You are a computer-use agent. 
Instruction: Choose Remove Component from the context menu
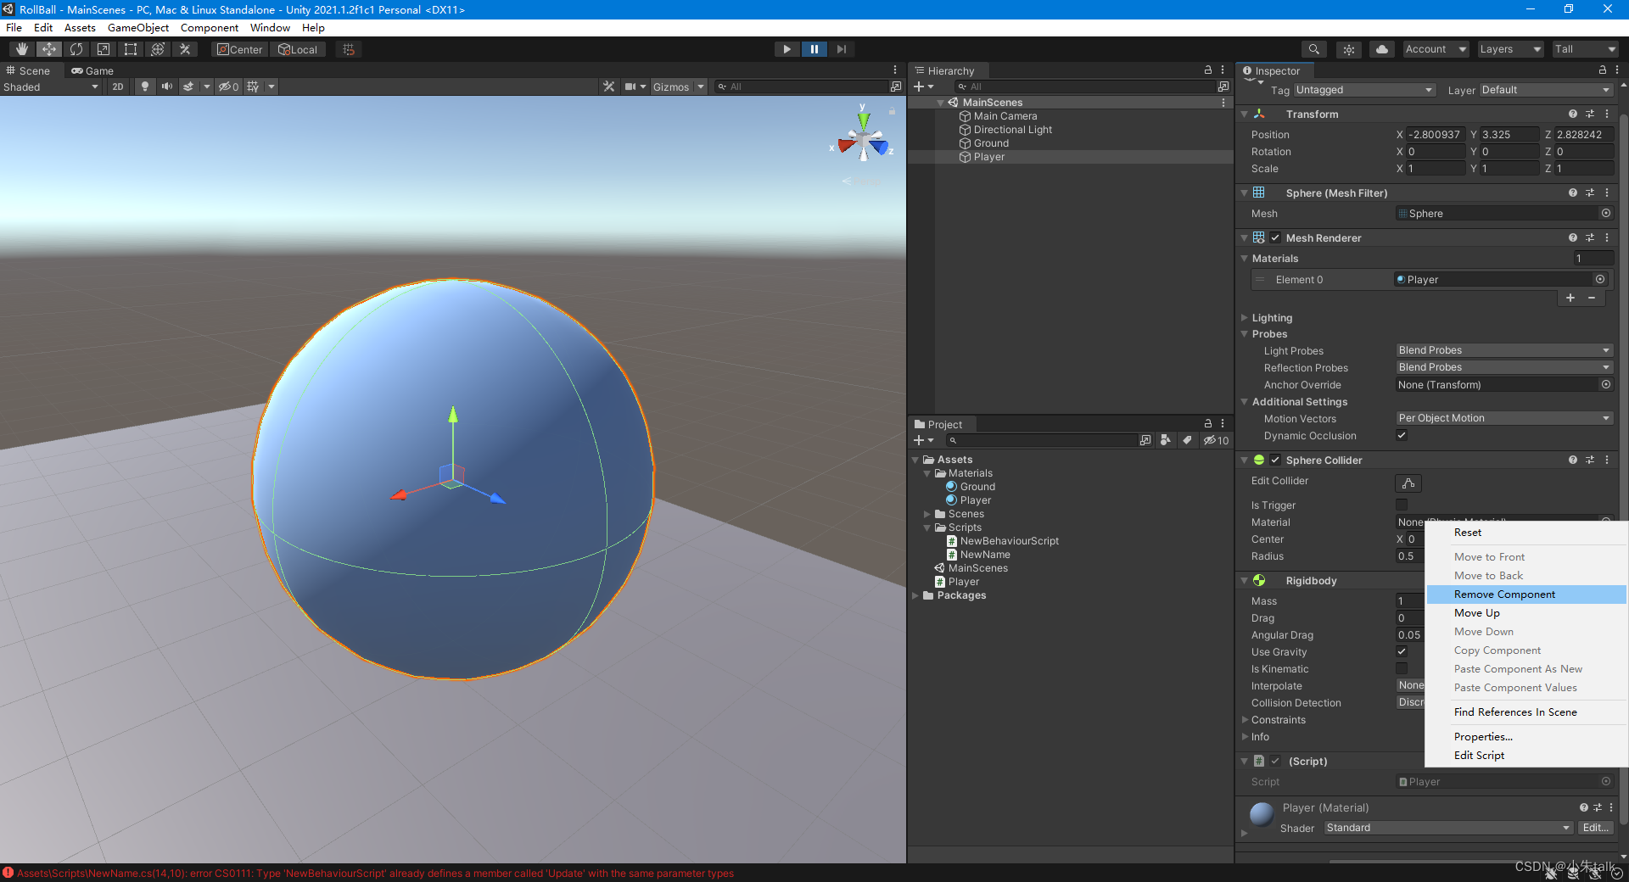pos(1503,594)
